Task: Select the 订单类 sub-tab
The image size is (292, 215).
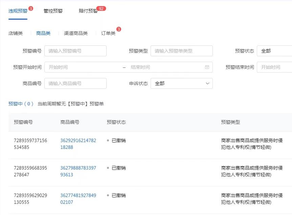Action: tap(108, 34)
